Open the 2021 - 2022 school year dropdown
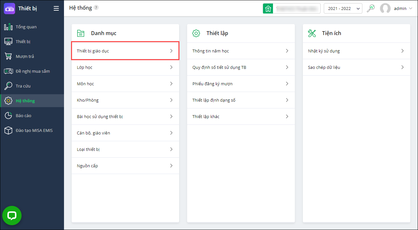418x230 pixels. (343, 9)
